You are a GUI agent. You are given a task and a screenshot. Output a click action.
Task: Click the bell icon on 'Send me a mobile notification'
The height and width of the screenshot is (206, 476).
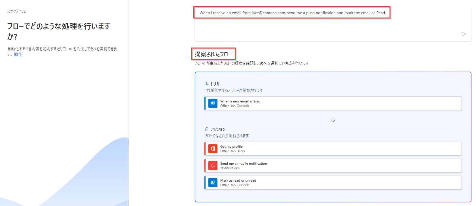pyautogui.click(x=213, y=166)
